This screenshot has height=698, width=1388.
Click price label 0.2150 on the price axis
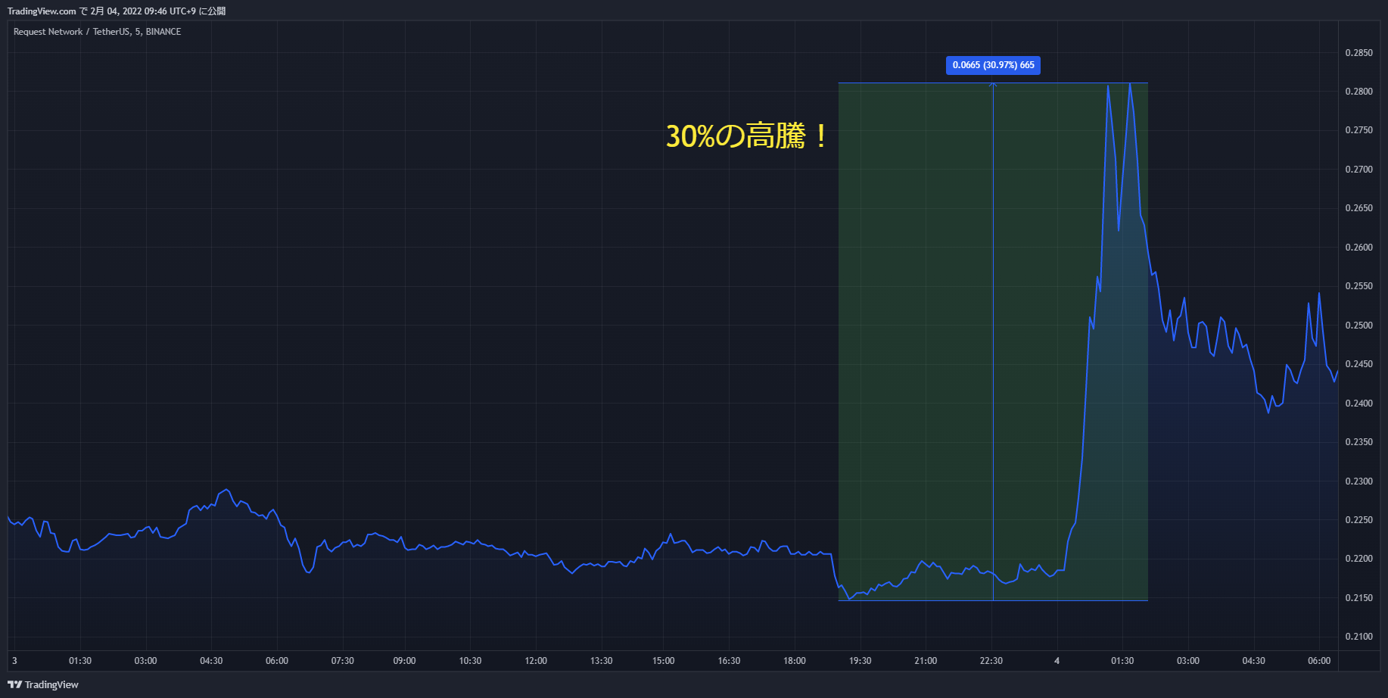point(1358,598)
